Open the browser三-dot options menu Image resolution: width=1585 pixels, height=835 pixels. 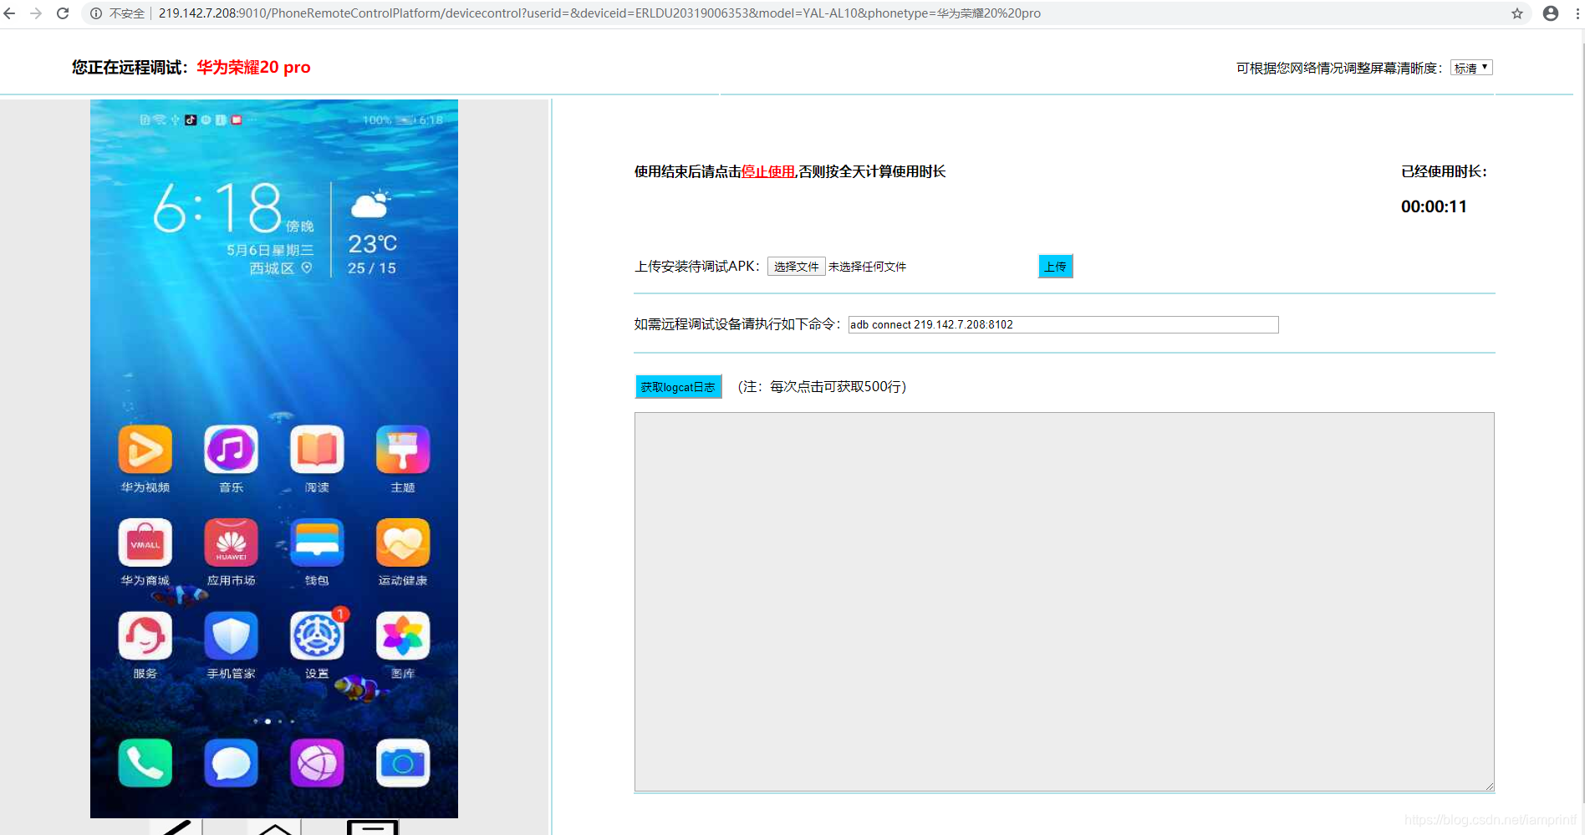1575,13
